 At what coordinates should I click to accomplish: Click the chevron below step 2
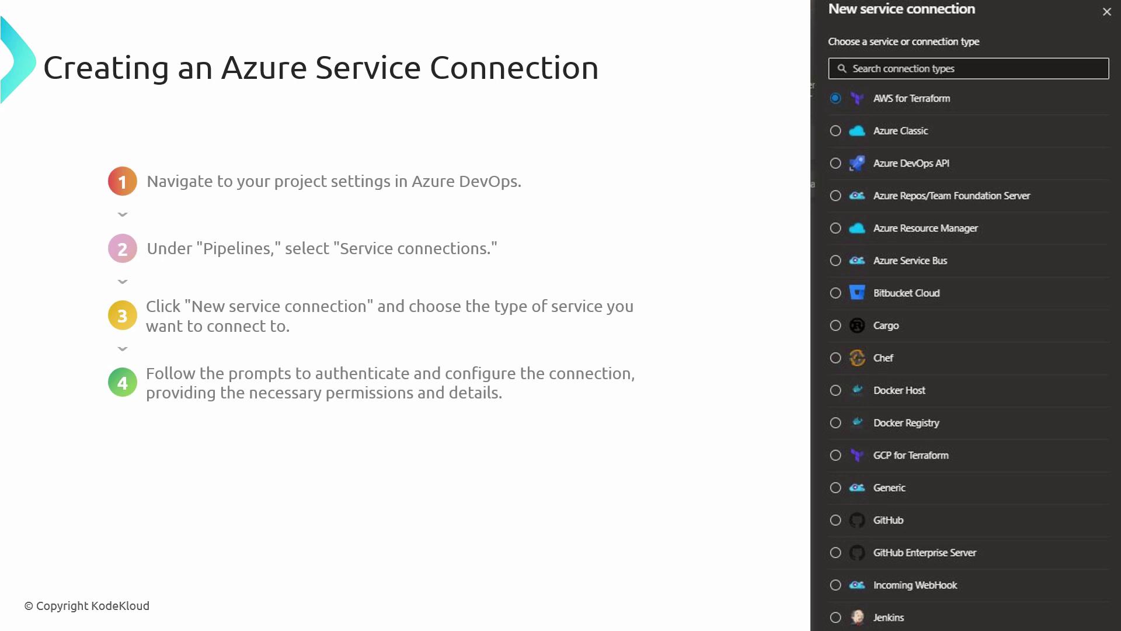pyautogui.click(x=123, y=282)
